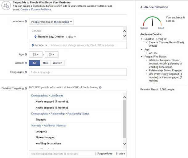Open 'People who live in this location' dropdown
Viewport: 188px width, 158px height.
tap(51, 22)
